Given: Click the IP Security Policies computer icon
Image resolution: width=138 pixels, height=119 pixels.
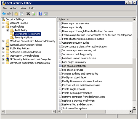Looking at the screenshot, I should pos(7,59).
